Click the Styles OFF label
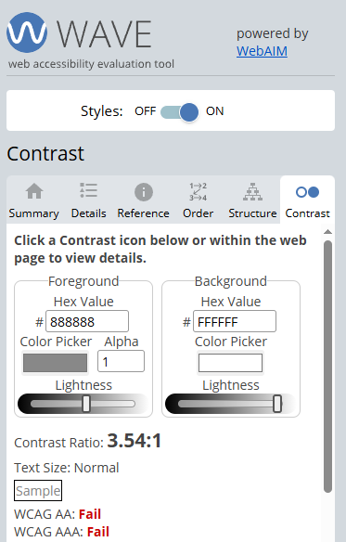 [x=146, y=111]
